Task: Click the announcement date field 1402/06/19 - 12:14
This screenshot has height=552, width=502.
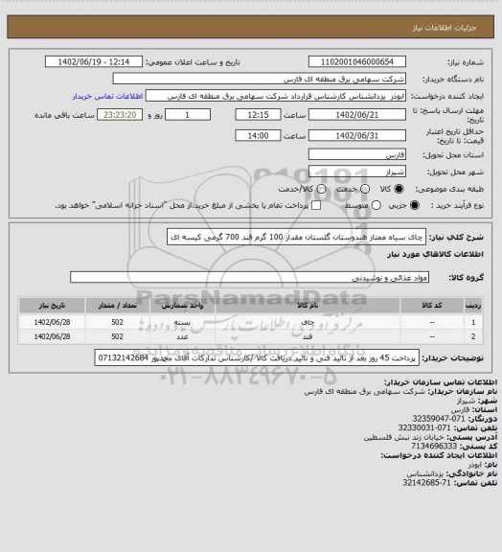Action: pyautogui.click(x=94, y=61)
